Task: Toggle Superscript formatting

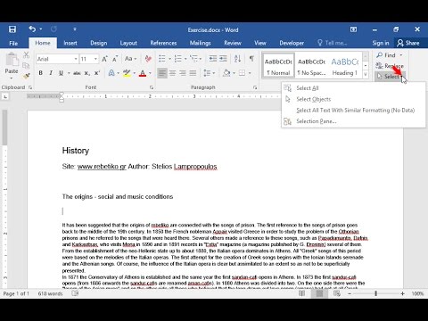Action: coord(97,73)
